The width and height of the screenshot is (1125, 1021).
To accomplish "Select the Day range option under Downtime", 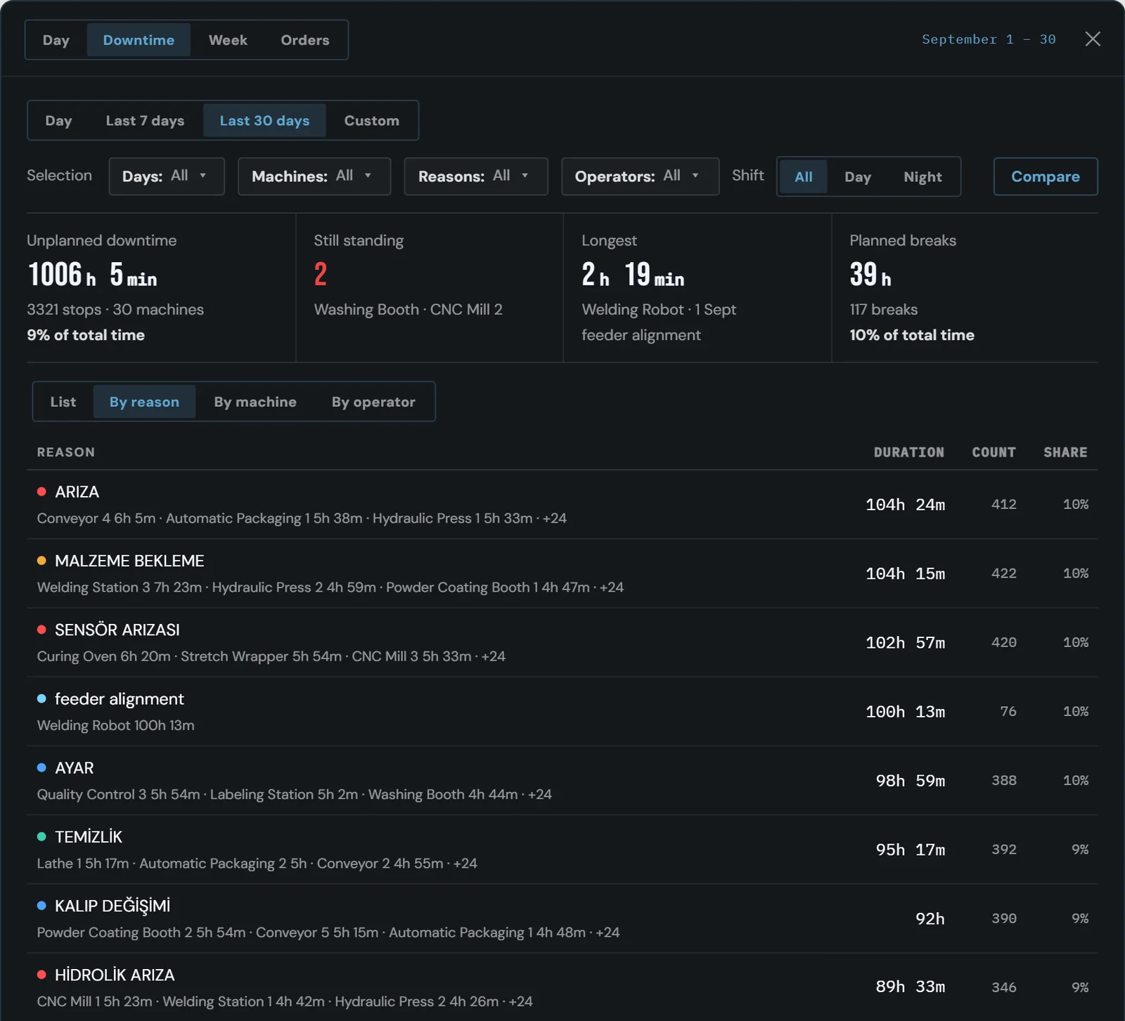I will tap(59, 120).
